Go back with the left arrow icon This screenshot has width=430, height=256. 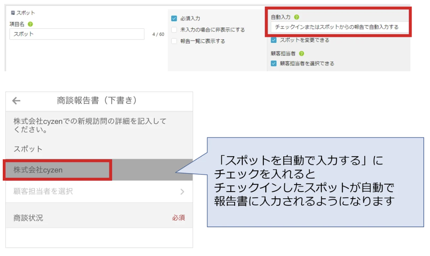point(16,101)
